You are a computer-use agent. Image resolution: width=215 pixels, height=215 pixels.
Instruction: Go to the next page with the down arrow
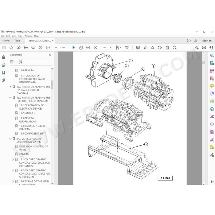[48, 48]
